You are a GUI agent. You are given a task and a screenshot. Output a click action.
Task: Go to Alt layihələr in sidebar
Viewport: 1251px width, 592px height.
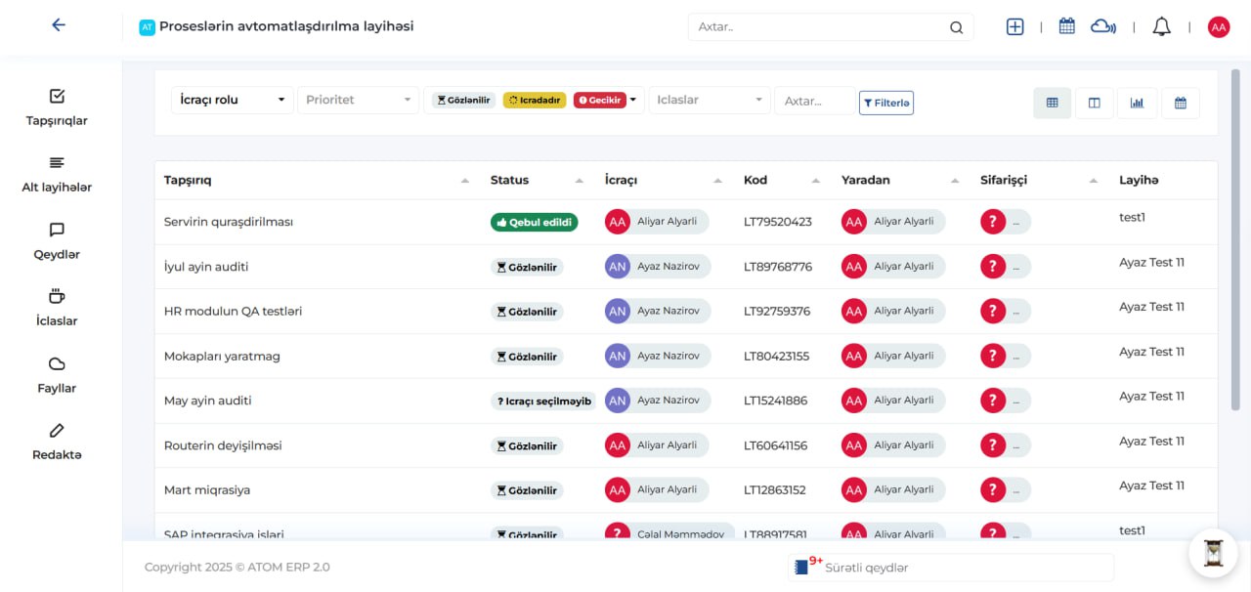[x=57, y=174]
